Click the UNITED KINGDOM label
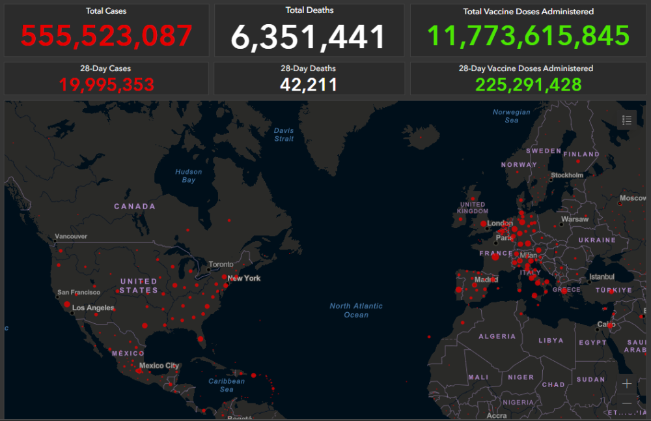The width and height of the screenshot is (651, 421). coord(473,208)
